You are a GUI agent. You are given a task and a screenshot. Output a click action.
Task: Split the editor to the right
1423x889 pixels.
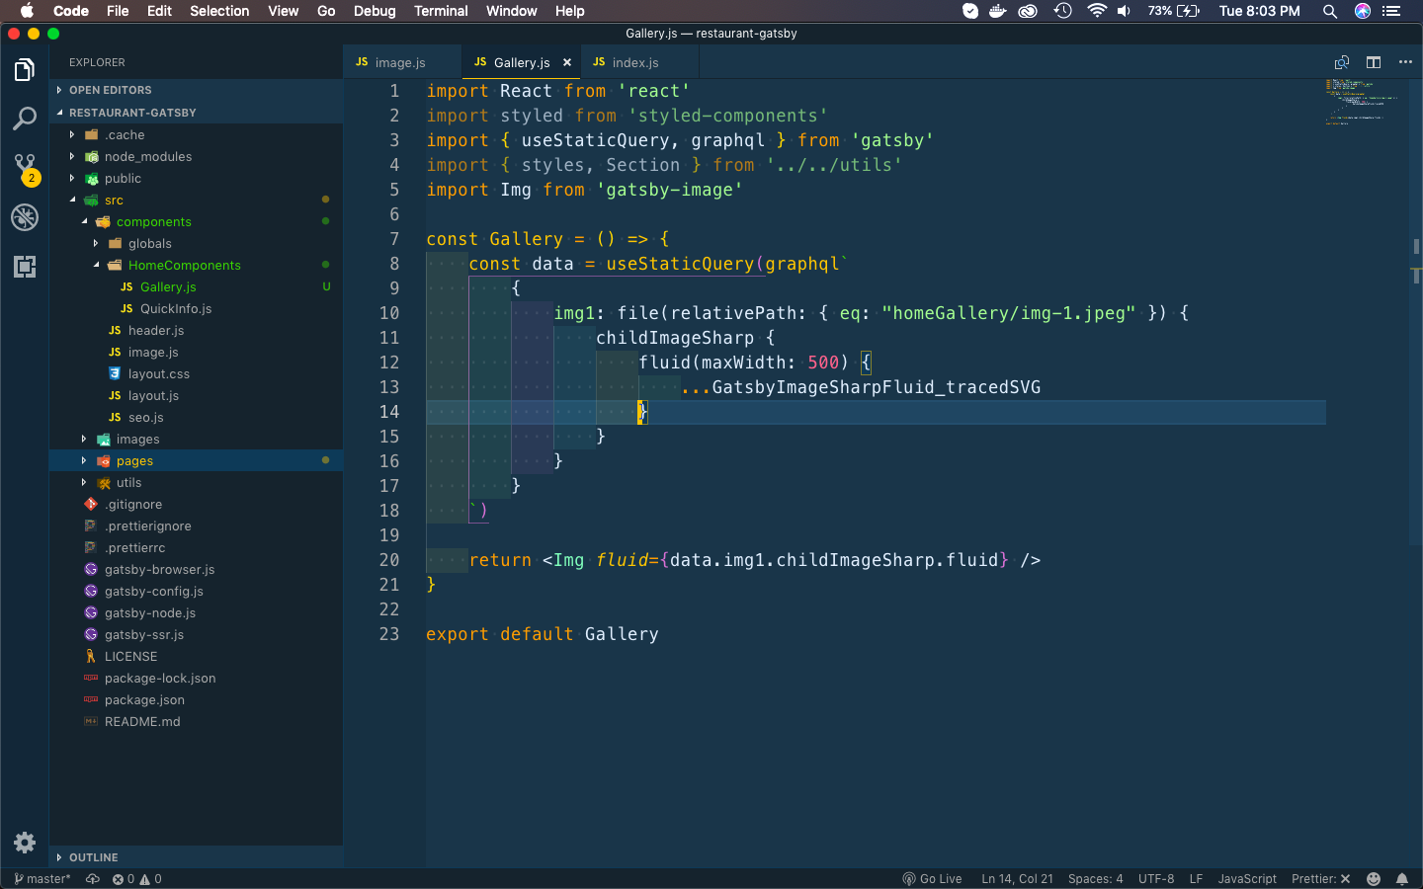coord(1374,62)
